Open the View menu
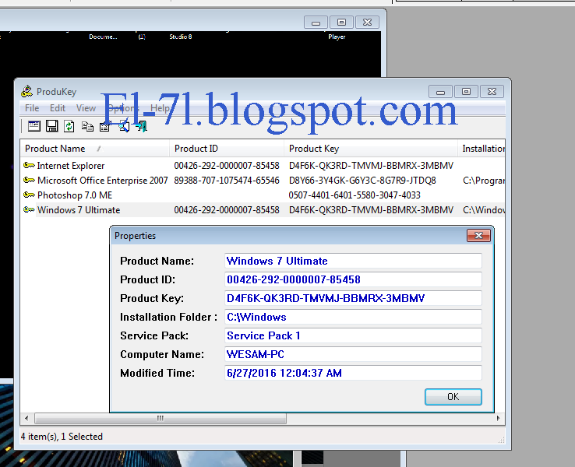Screen dimensions: 575x467 click(86, 108)
